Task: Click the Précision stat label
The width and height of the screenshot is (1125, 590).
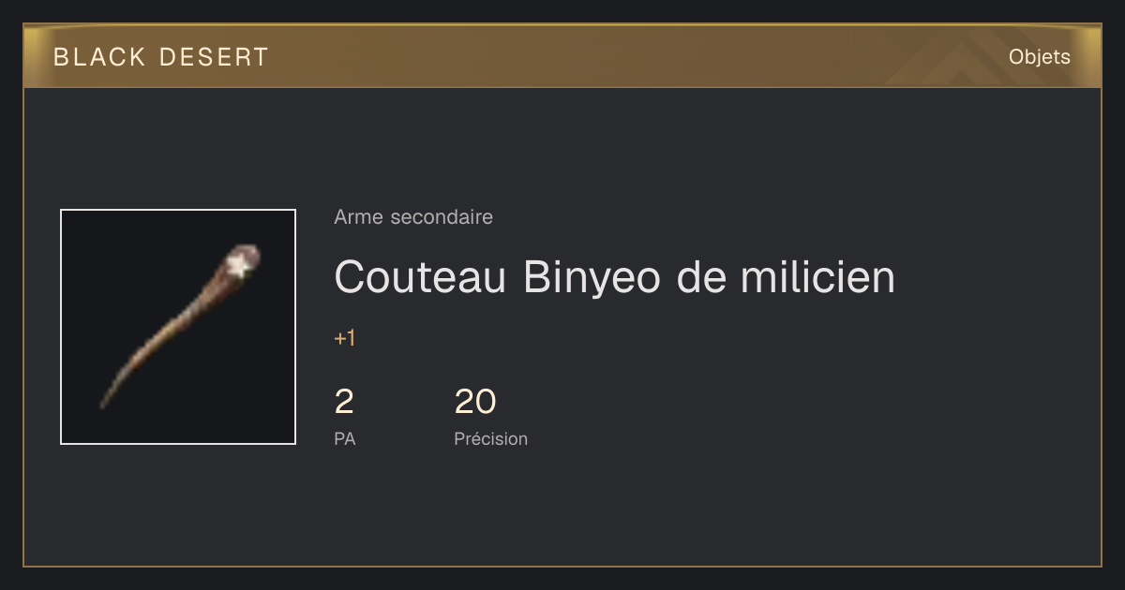Action: pos(491,438)
